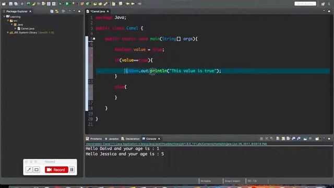
Task: Create a New Java Package from the toolbar
Action: tap(82, 4)
